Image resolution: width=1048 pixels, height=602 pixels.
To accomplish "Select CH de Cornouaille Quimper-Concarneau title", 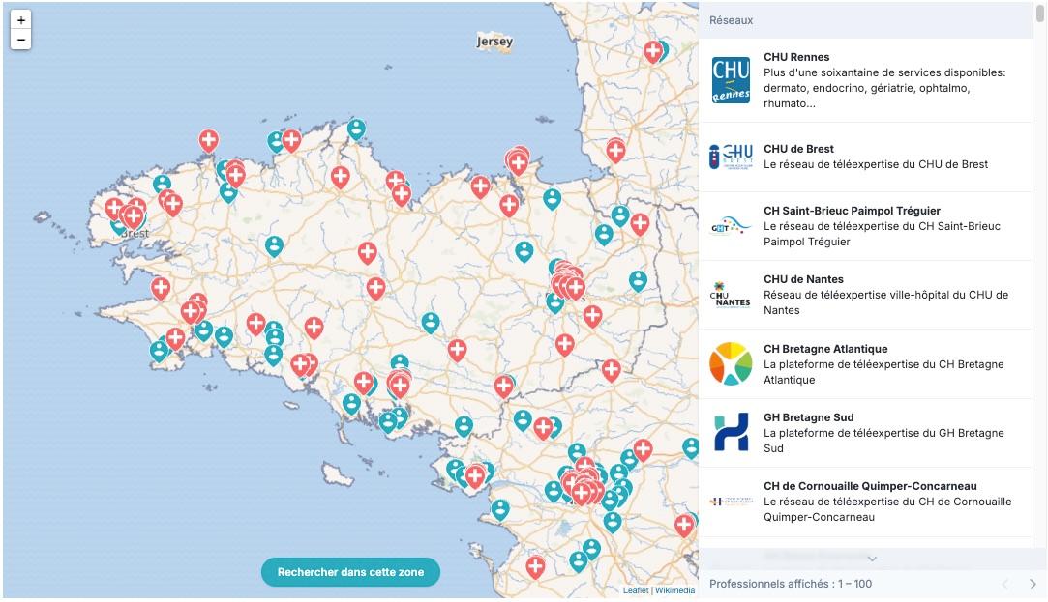I will pyautogui.click(x=870, y=487).
